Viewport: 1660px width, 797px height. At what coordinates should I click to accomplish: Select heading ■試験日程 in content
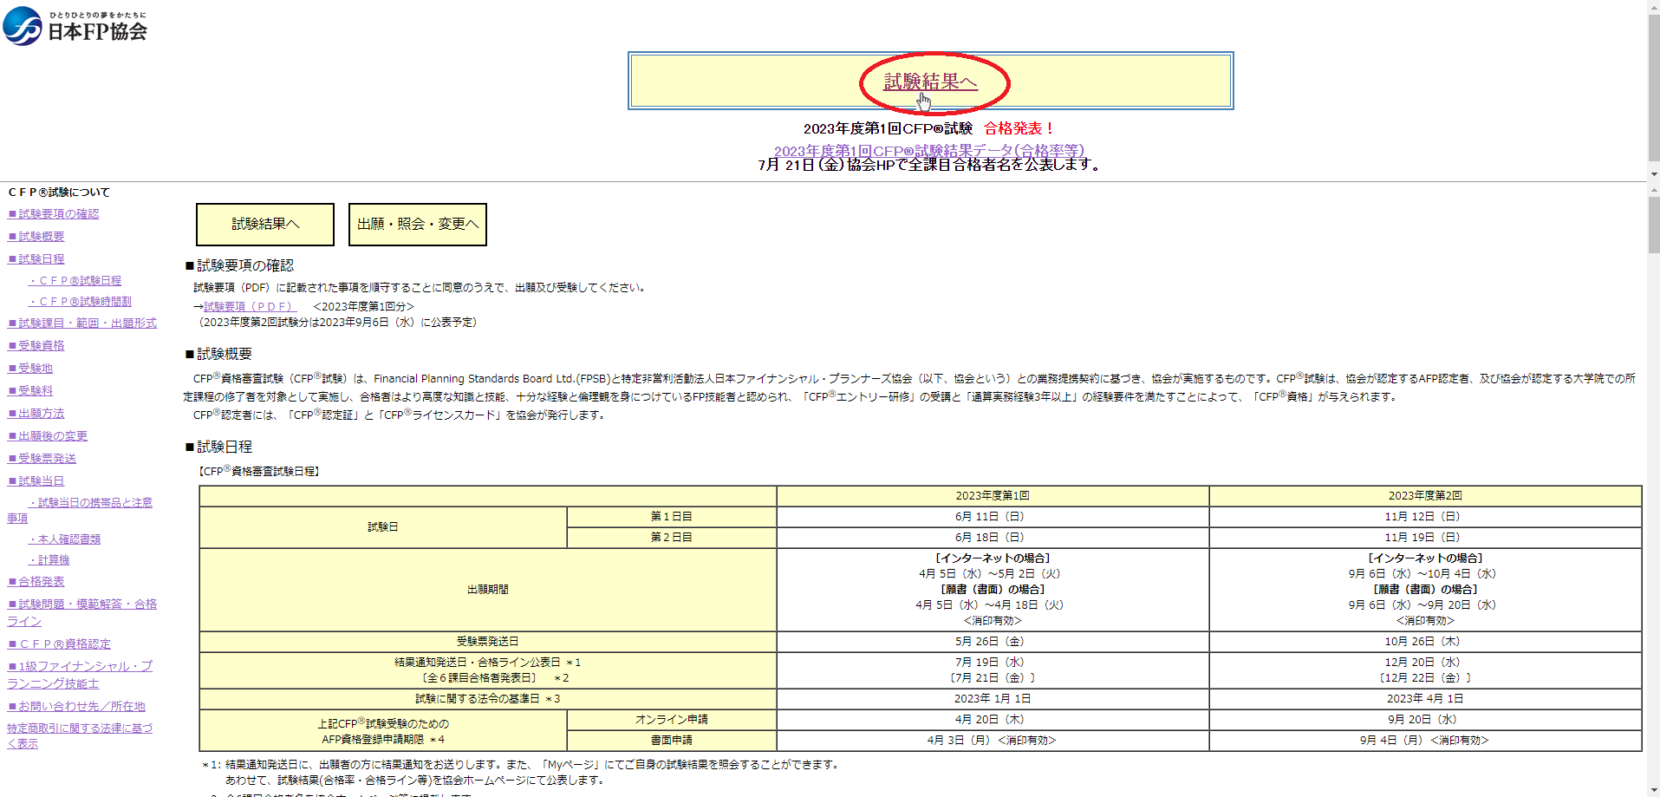(218, 447)
